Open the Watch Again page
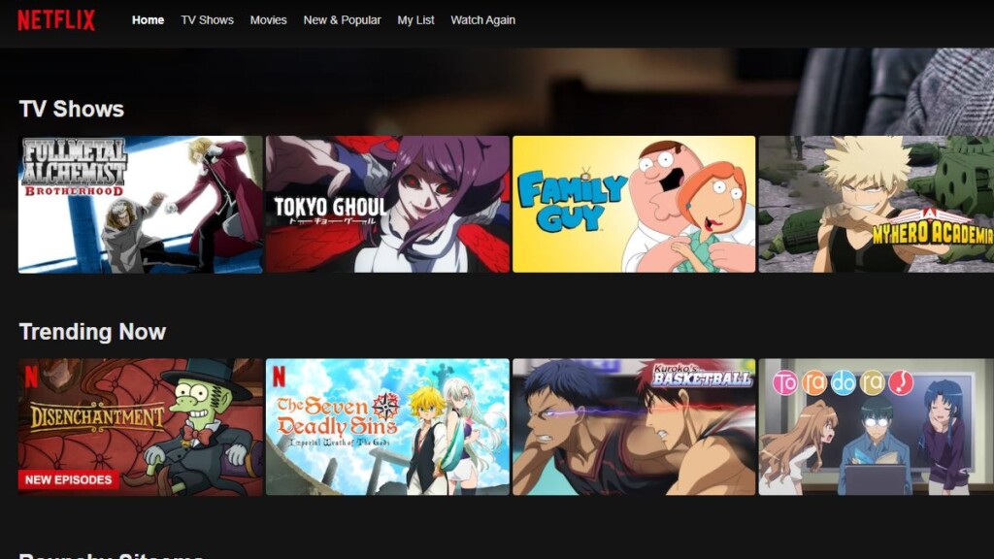The height and width of the screenshot is (559, 994). (x=483, y=20)
